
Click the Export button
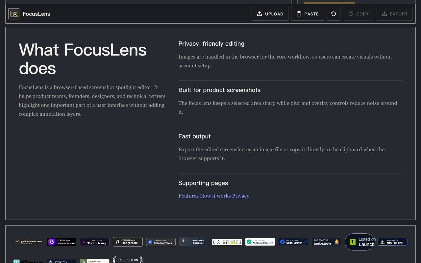[395, 14]
